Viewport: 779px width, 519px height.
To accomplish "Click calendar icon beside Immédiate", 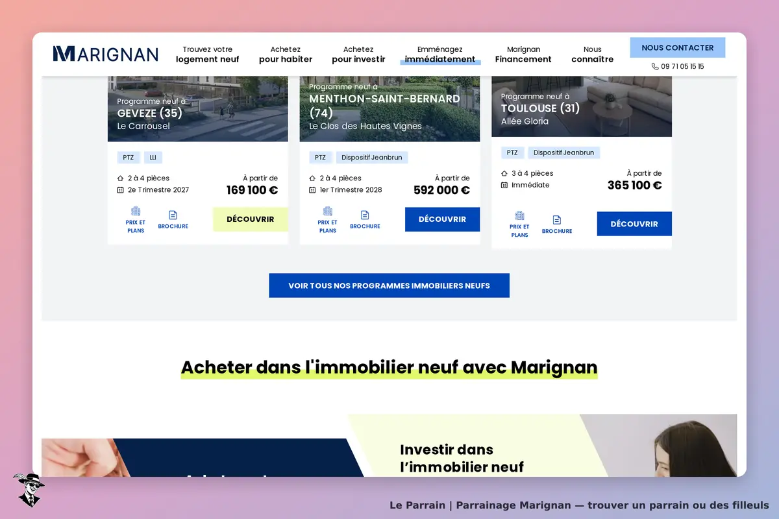I will 504,185.
